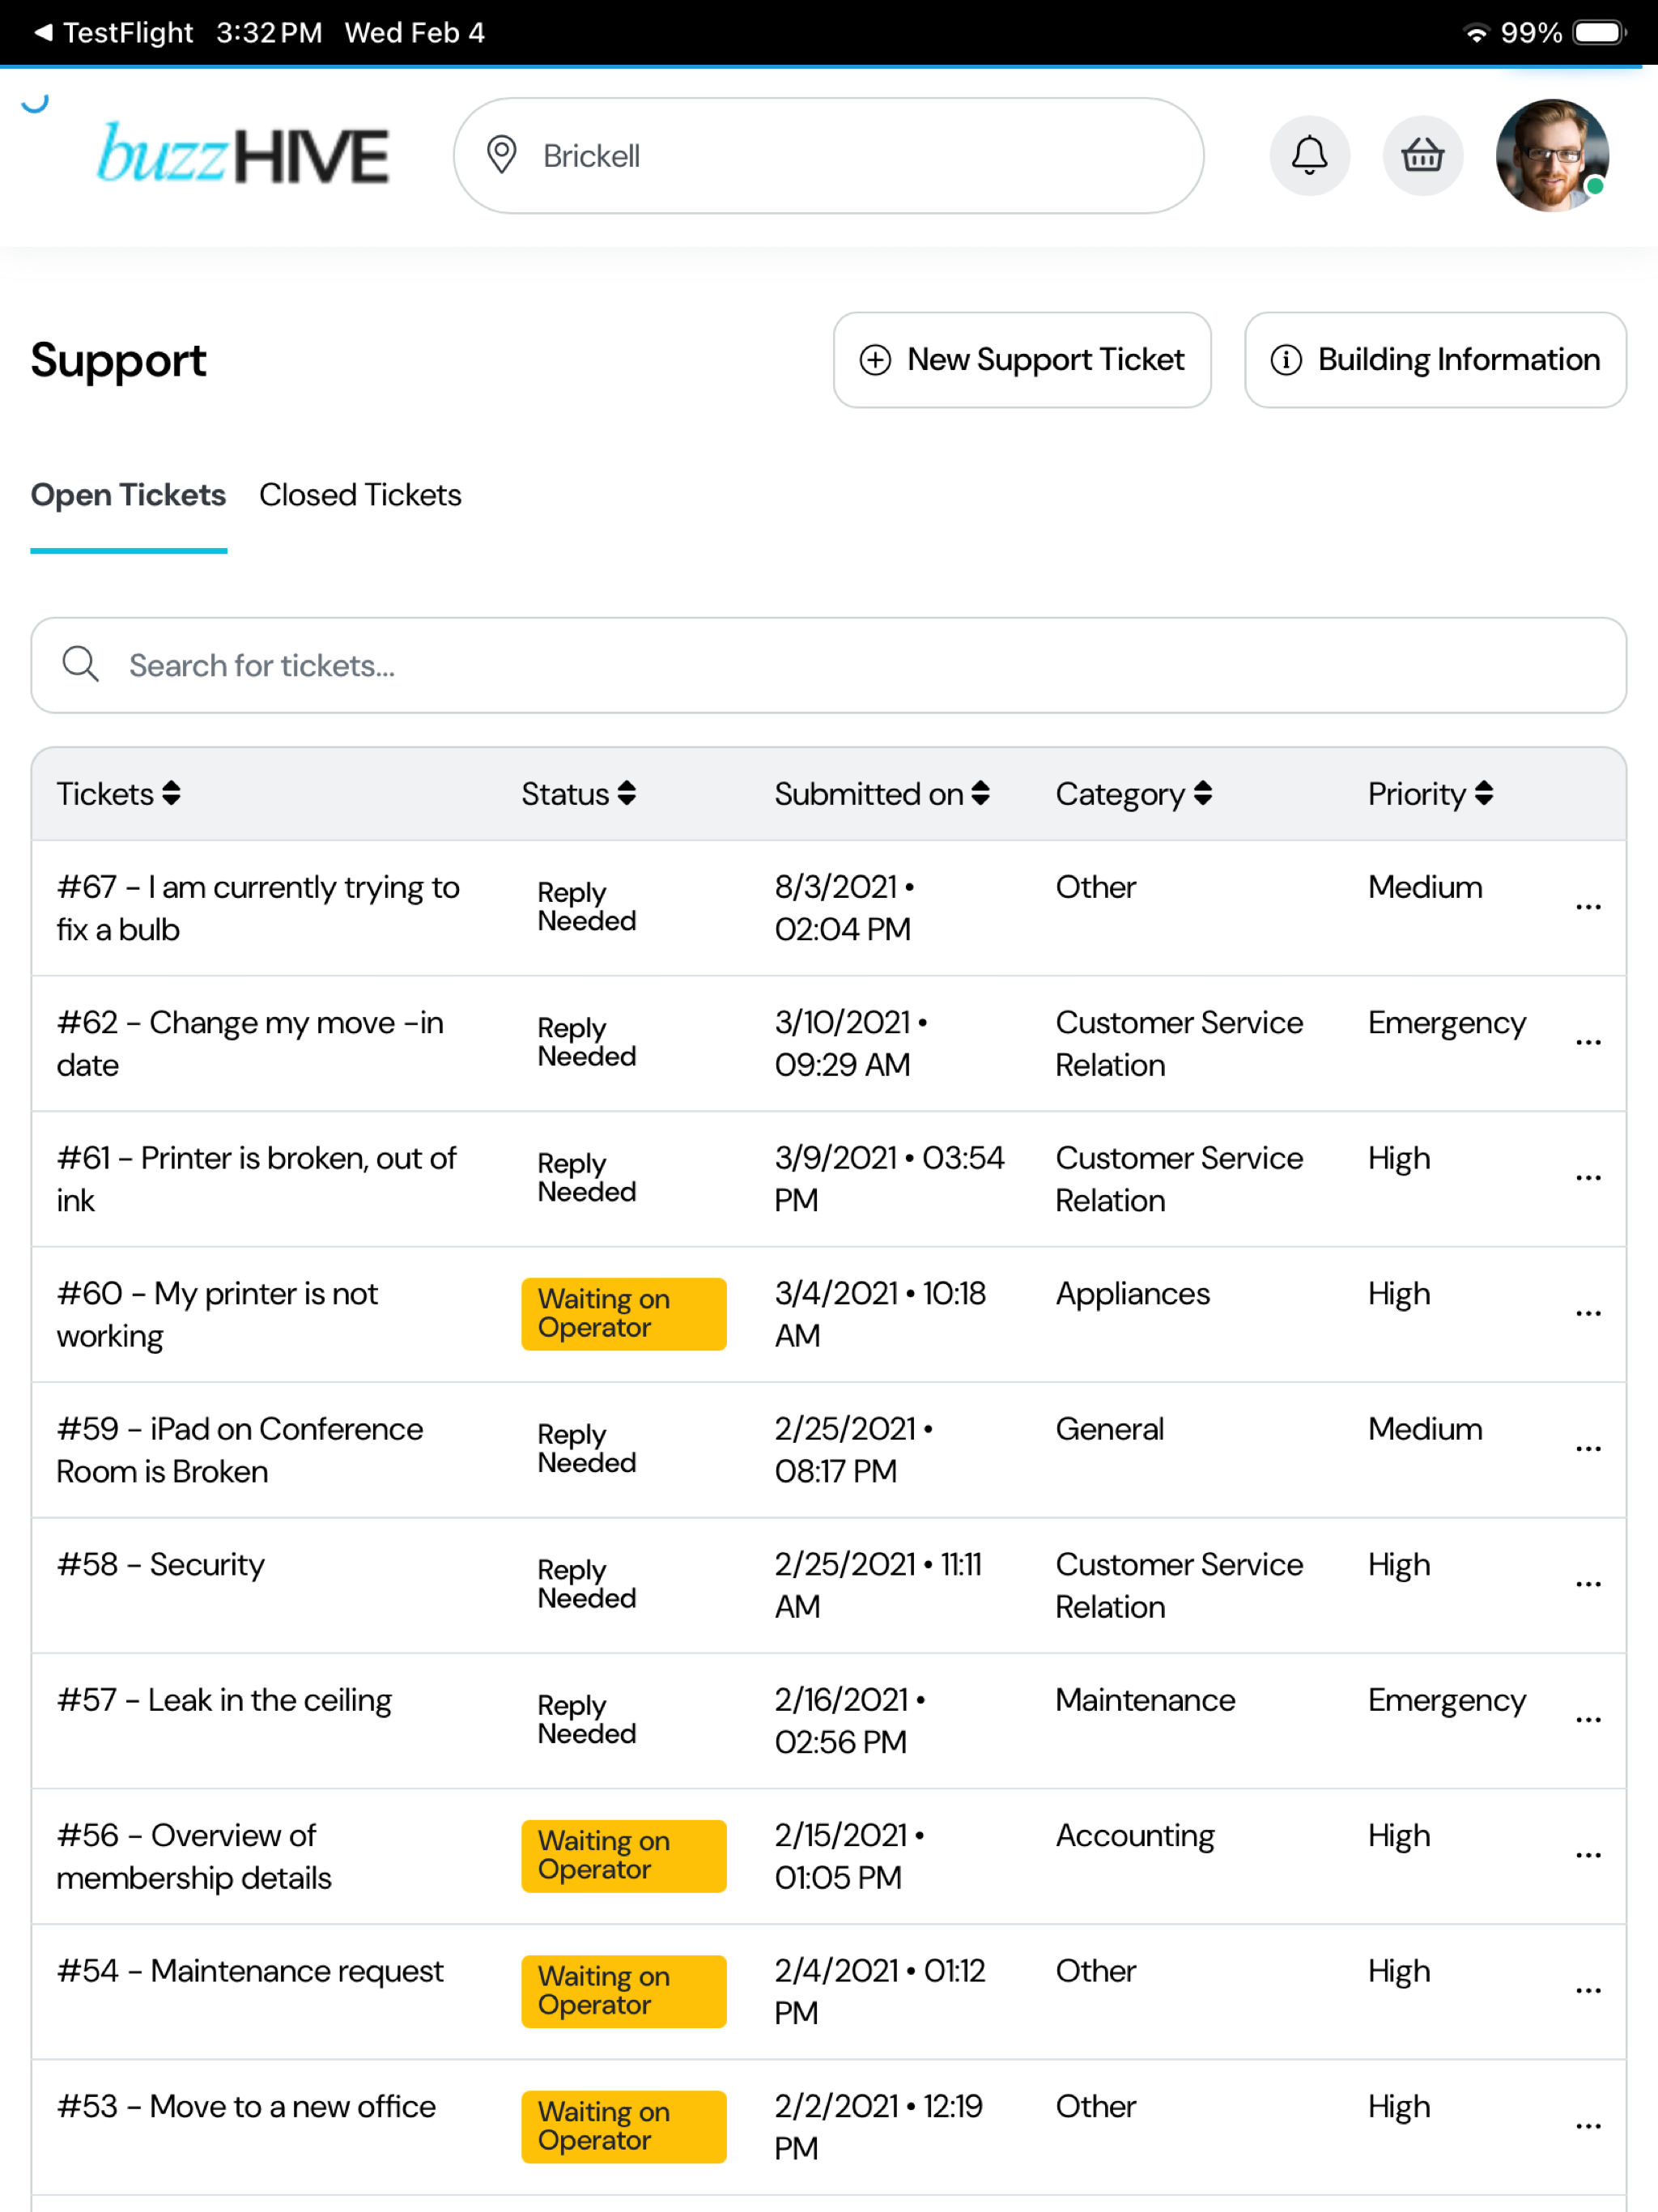Open Building Information

(x=1435, y=360)
